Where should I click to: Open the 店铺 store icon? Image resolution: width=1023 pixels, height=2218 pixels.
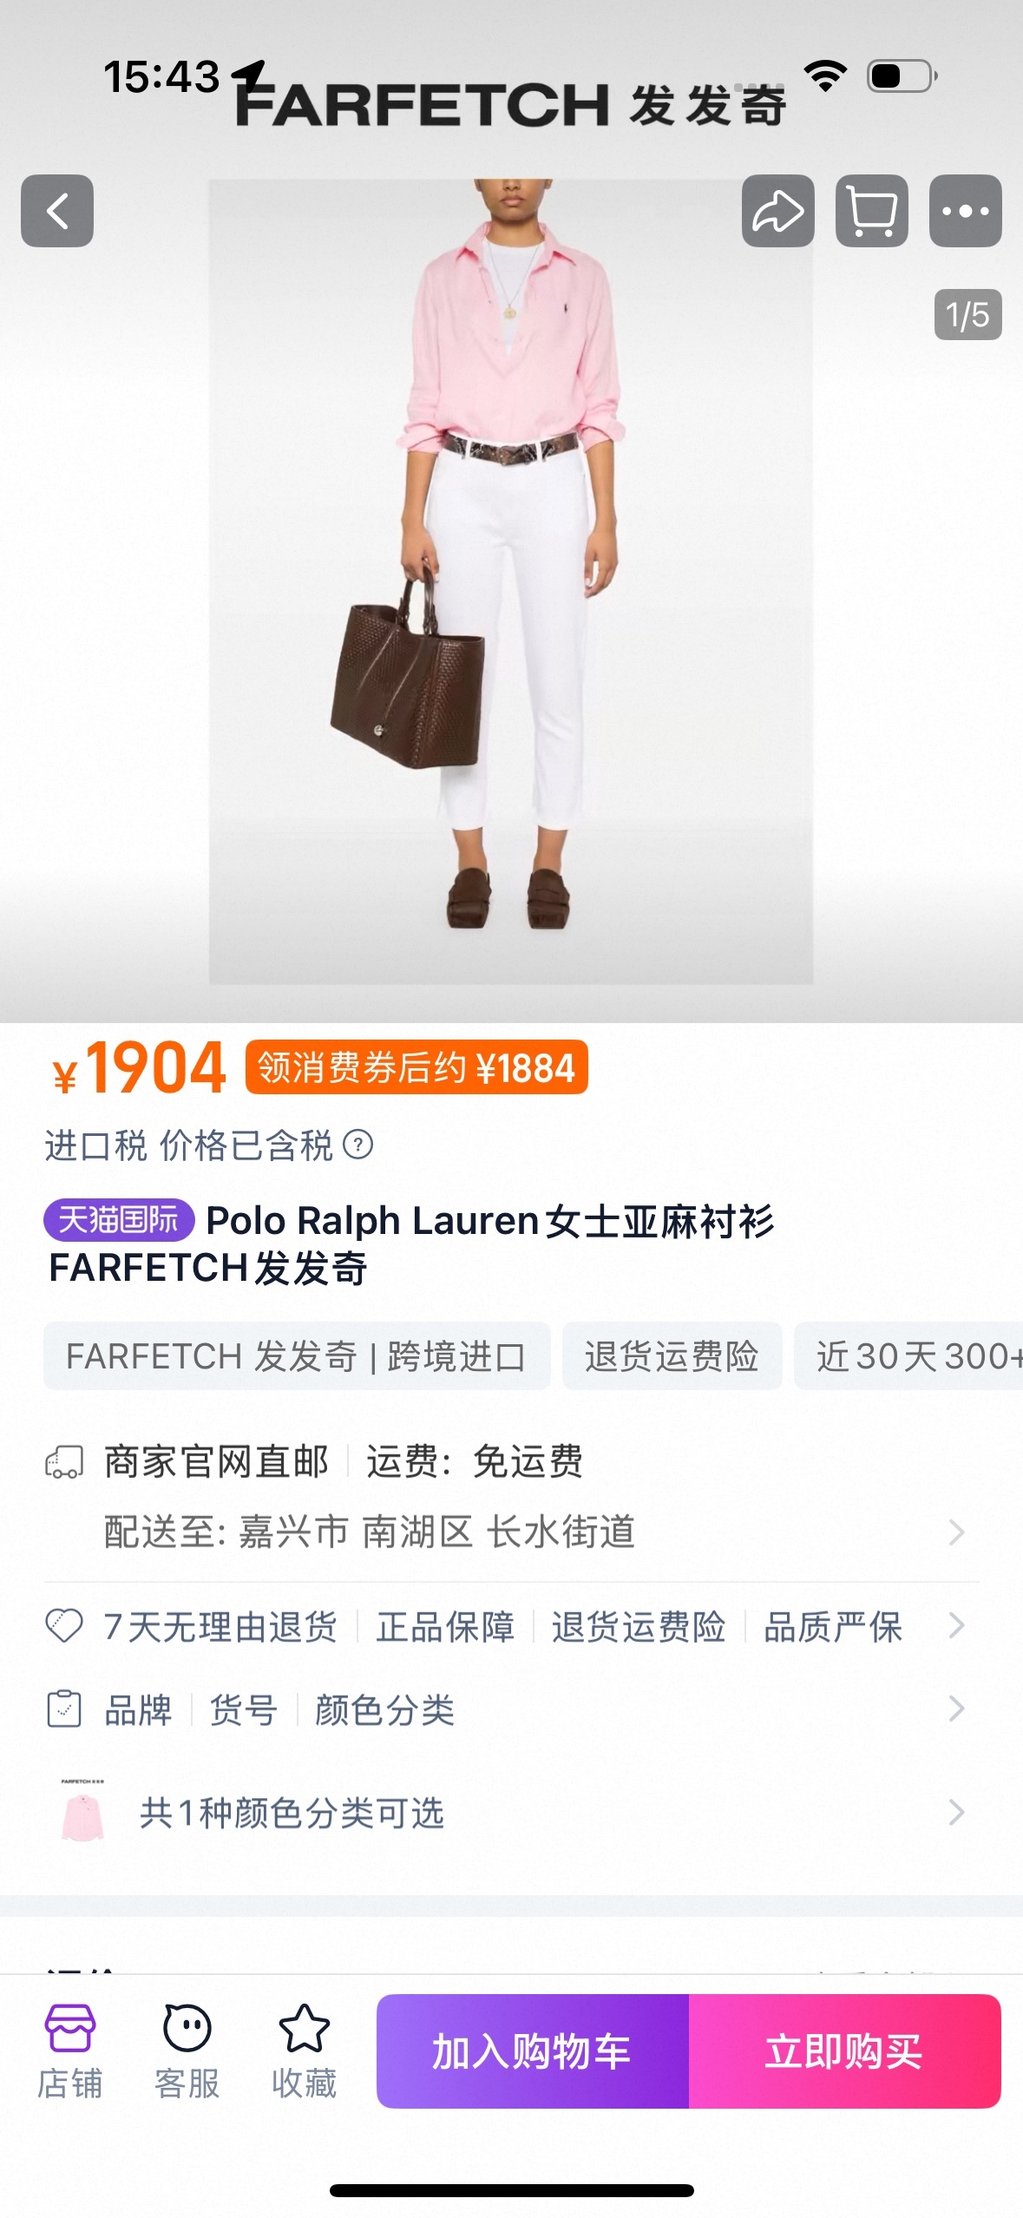[70, 2051]
